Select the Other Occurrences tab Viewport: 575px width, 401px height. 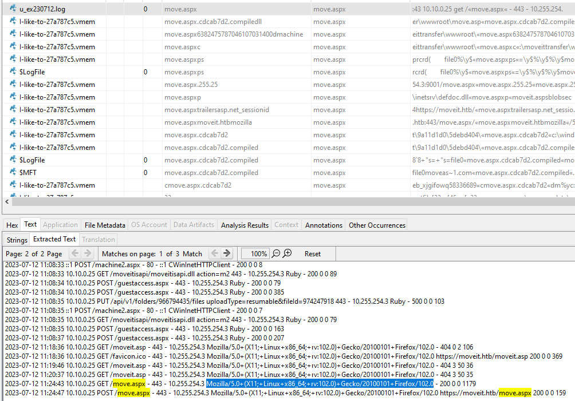coord(375,225)
